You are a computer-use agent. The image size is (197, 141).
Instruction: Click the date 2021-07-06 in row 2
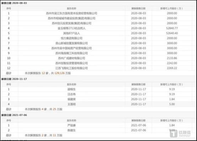138,130
